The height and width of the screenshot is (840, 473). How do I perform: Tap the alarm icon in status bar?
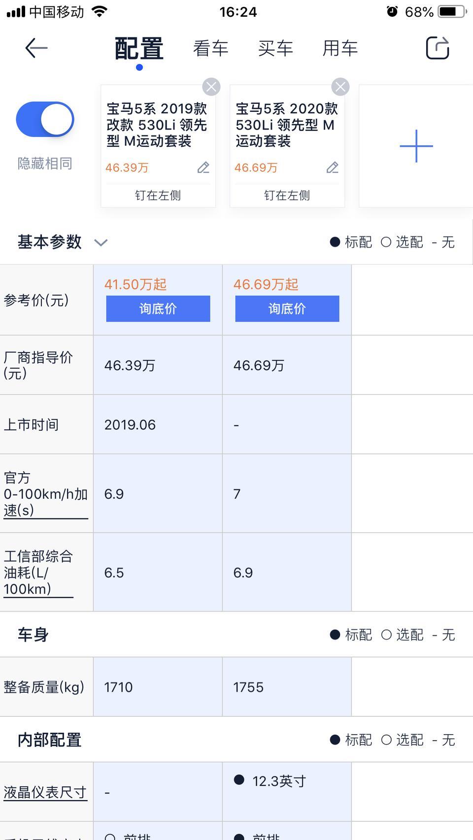pyautogui.click(x=392, y=11)
